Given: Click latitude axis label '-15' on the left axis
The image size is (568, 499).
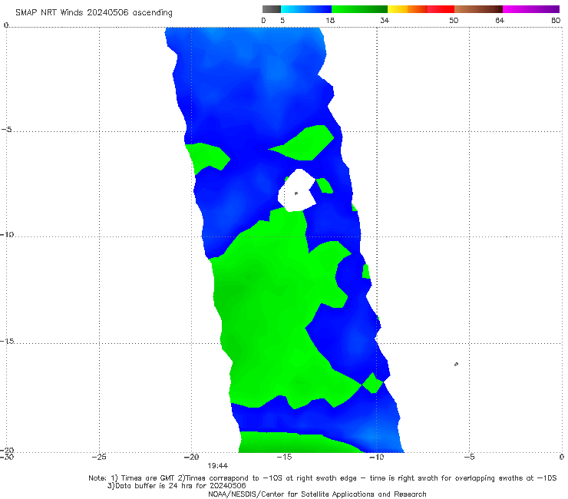Looking at the screenshot, I should (7, 342).
